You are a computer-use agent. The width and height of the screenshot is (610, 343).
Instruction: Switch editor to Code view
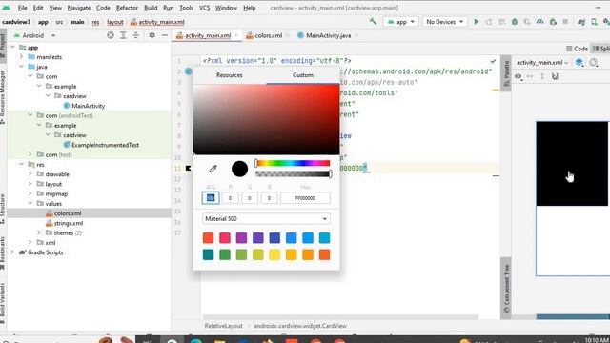click(577, 49)
